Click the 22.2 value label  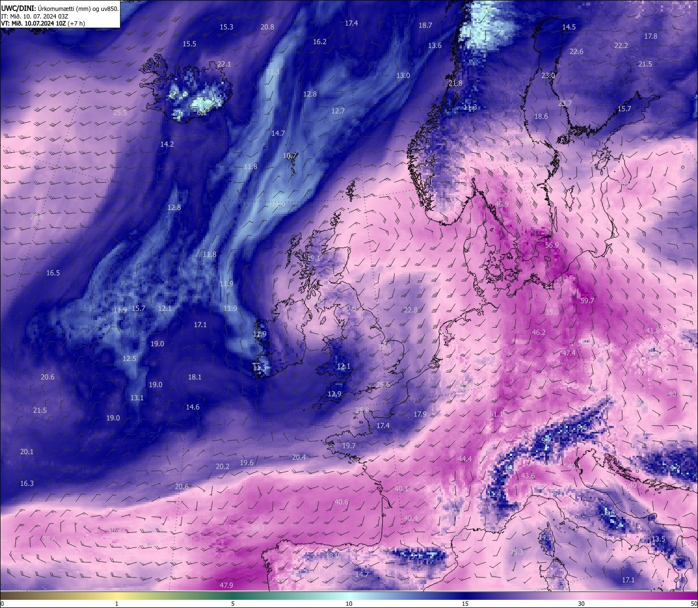click(621, 46)
